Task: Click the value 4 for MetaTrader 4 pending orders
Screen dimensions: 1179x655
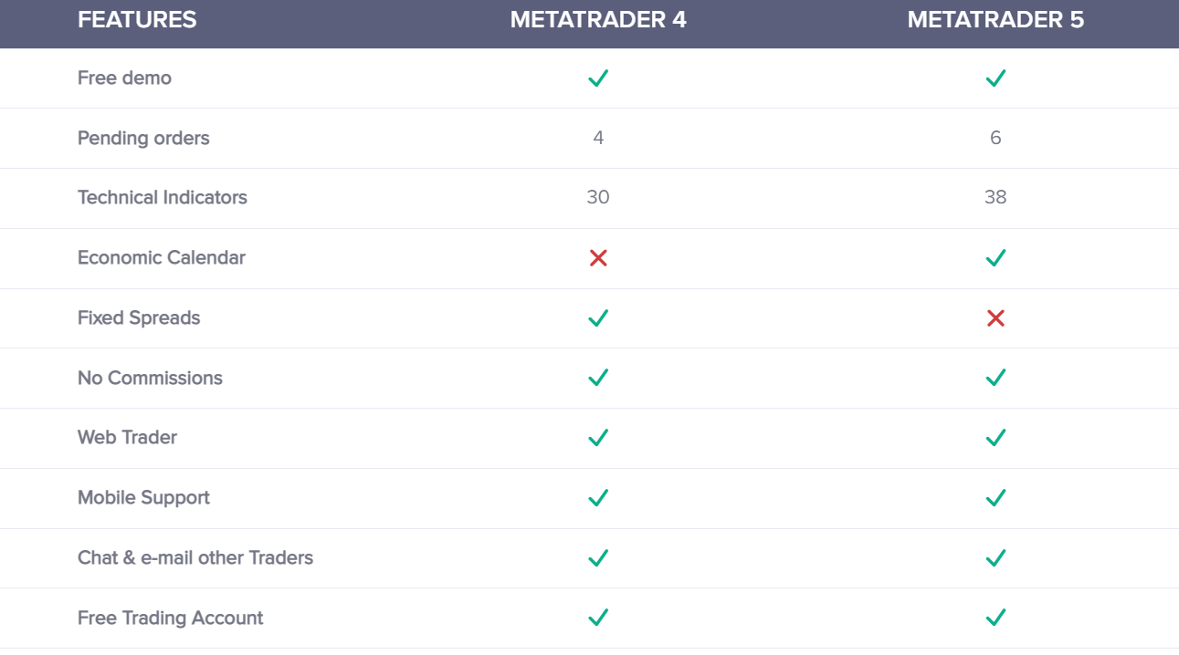Action: 598,138
